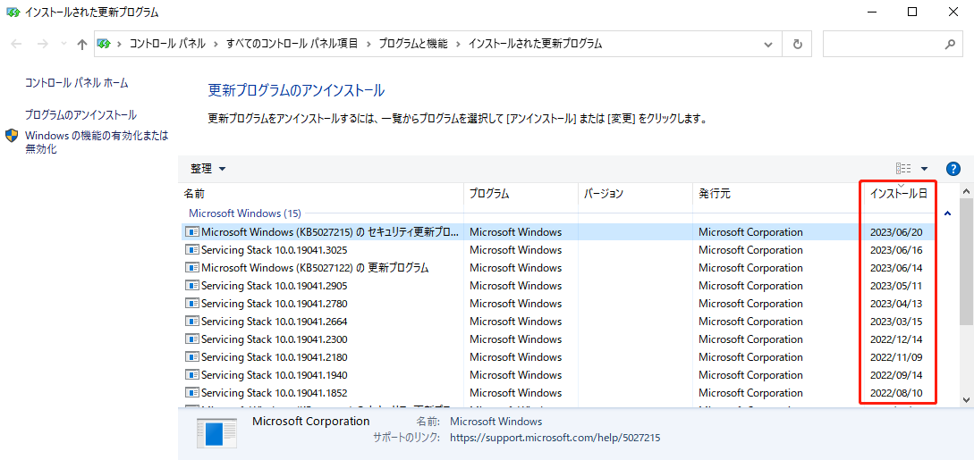Image resolution: width=974 pixels, height=460 pixels.
Task: Open プログラムのアンインストール link
Action: click(x=80, y=115)
